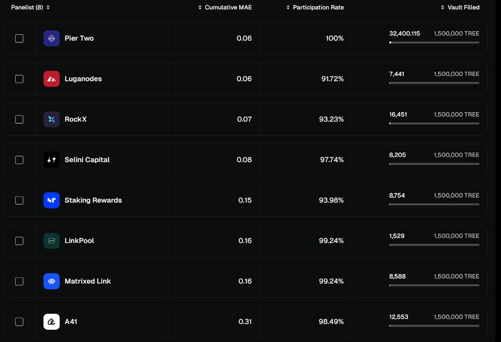Open the Pier Two panelist name
Viewport: 501px width, 342px height.
[79, 38]
